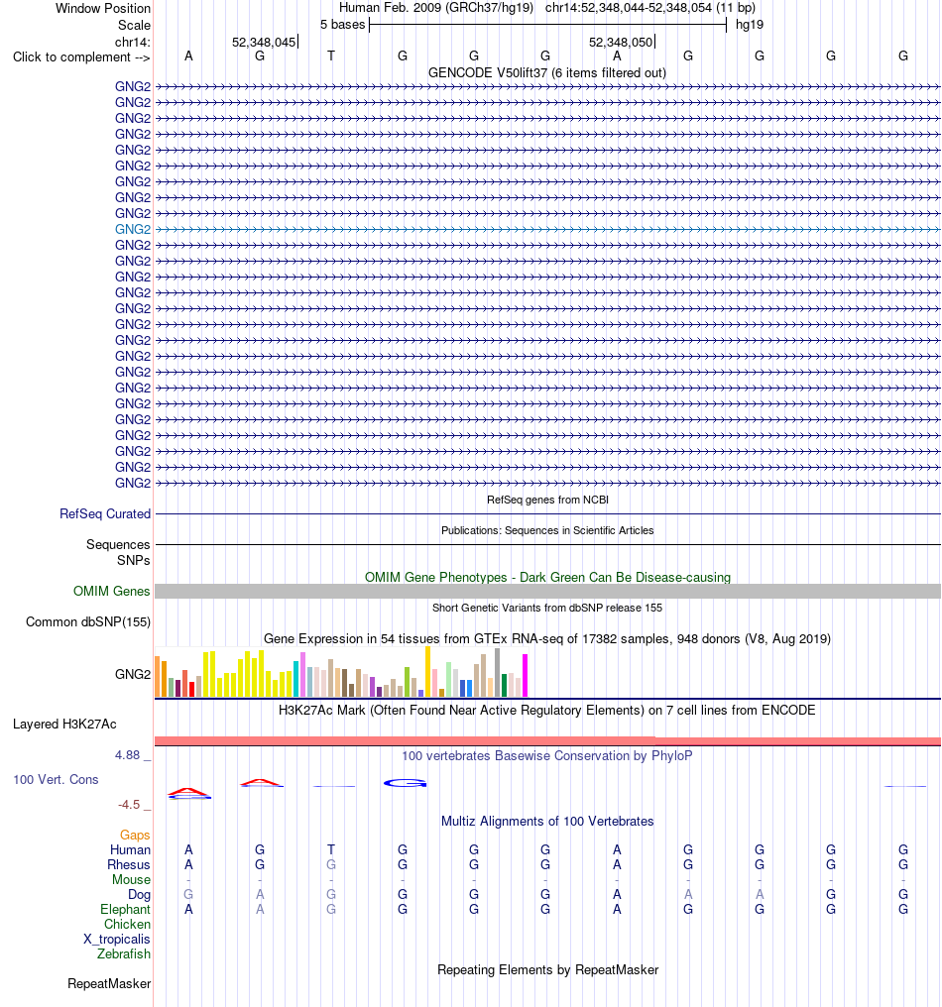Click the light-blue highlighted GNG2 intron line

click(x=548, y=229)
